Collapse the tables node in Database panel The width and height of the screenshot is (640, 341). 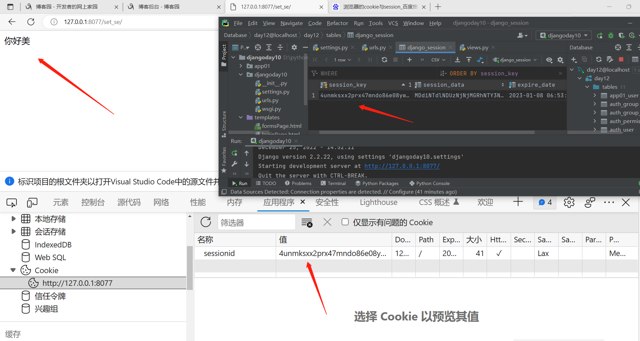click(587, 87)
